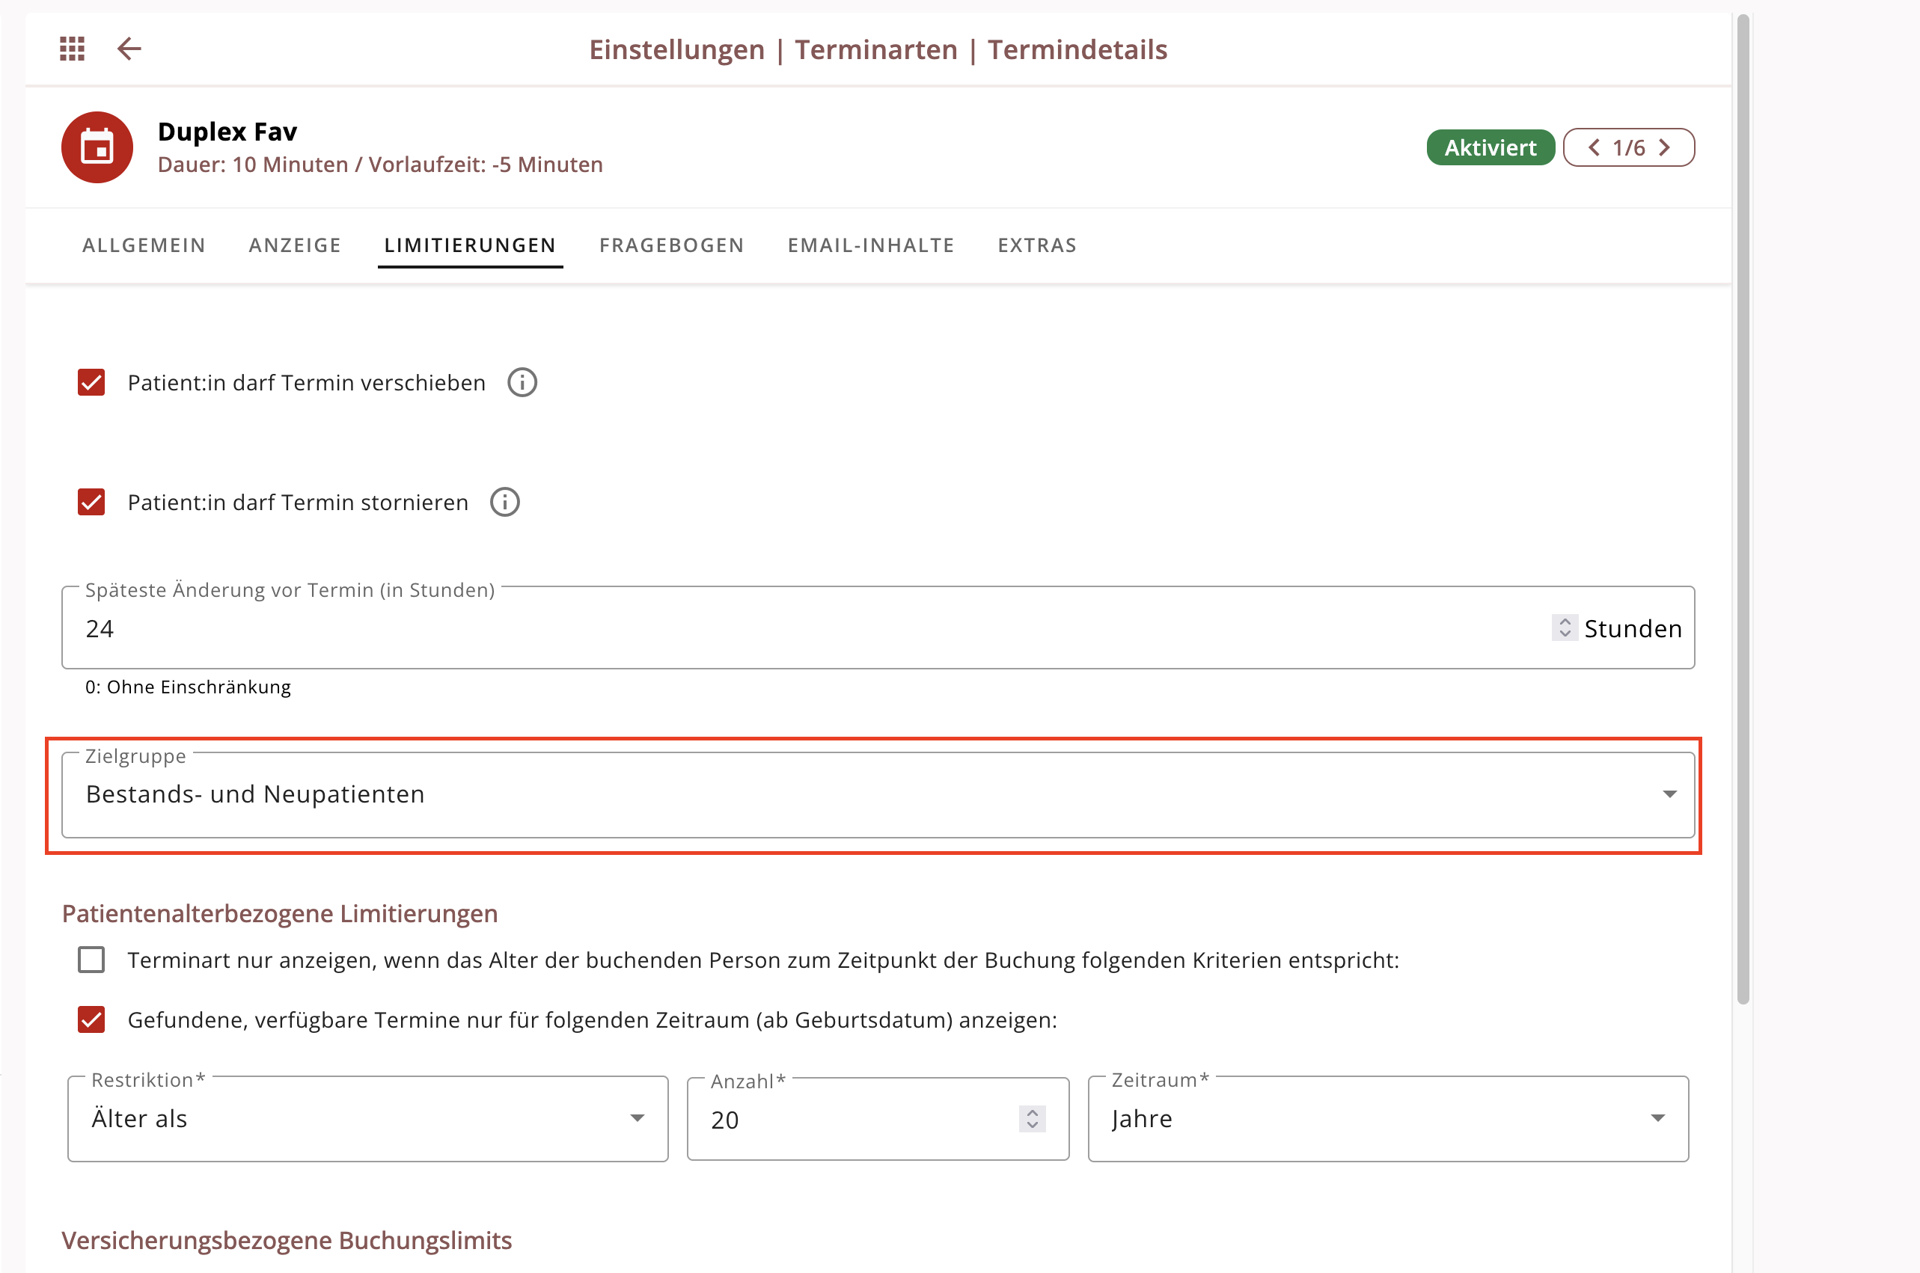The width and height of the screenshot is (1920, 1273).
Task: Click the red calendar icon for Duplex Fav
Action: (97, 147)
